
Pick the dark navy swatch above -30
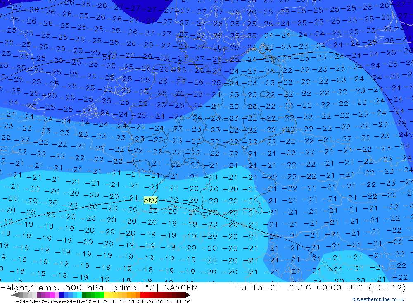pos(61,295)
